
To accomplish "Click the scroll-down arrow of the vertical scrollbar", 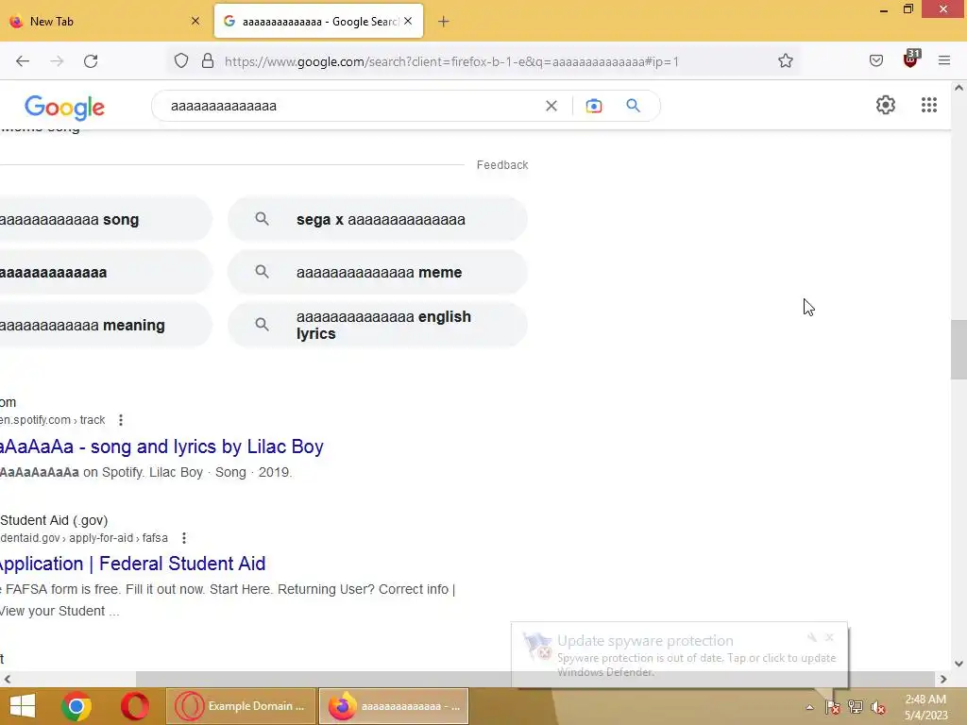I will (959, 664).
